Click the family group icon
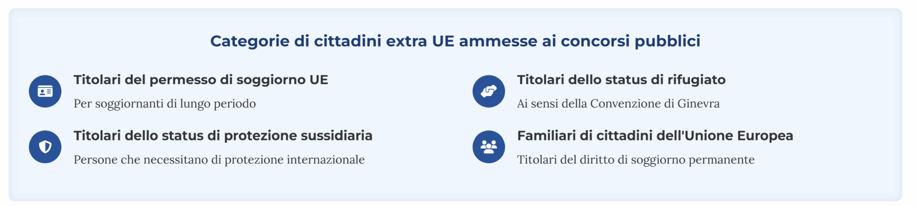 pyautogui.click(x=488, y=147)
